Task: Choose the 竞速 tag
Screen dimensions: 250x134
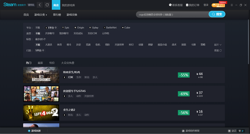Action: click(x=88, y=45)
